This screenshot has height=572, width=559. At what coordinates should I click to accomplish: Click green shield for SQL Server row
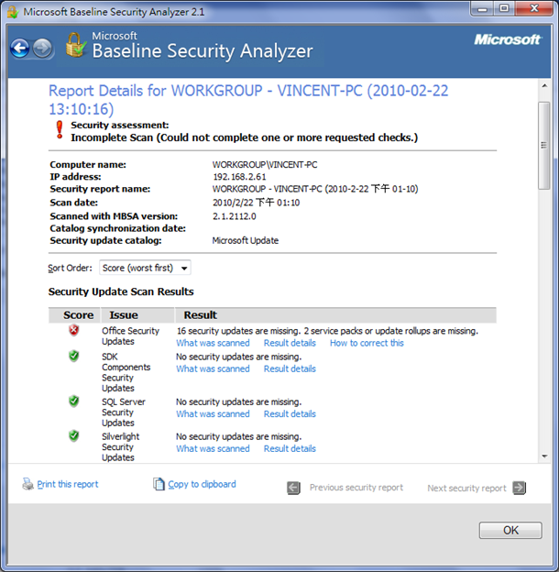[74, 401]
